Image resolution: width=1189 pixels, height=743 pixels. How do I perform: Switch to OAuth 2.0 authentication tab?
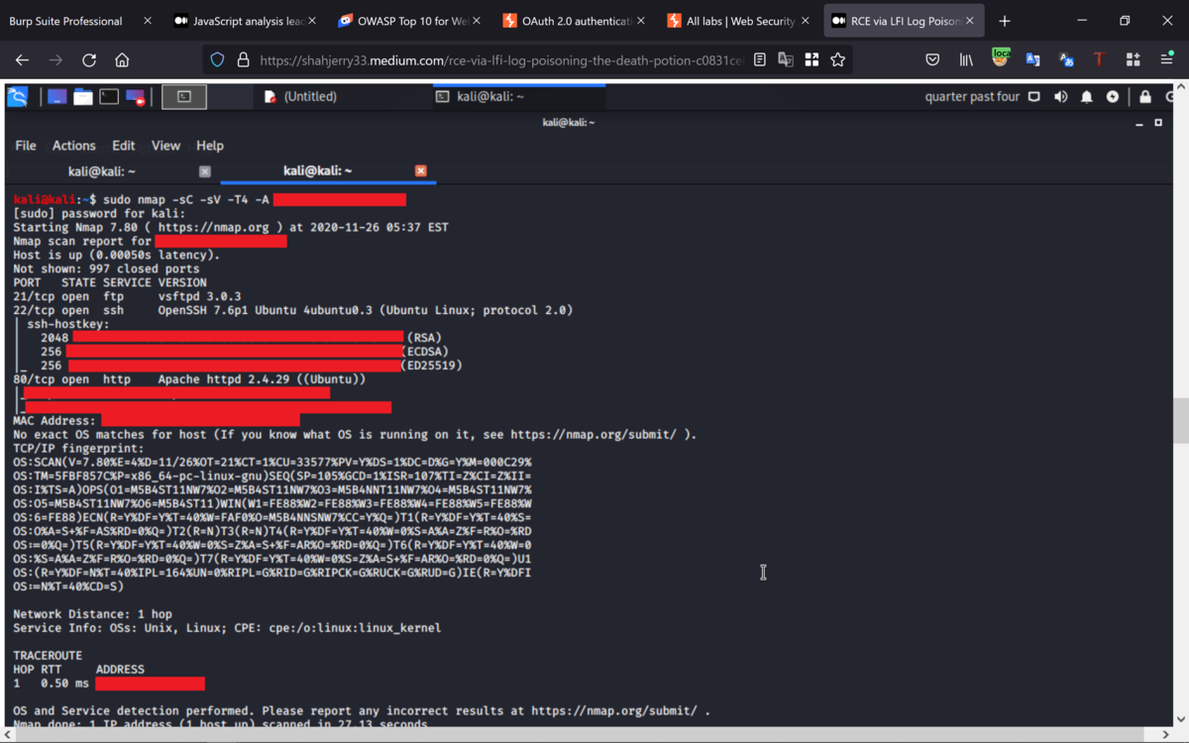575,21
